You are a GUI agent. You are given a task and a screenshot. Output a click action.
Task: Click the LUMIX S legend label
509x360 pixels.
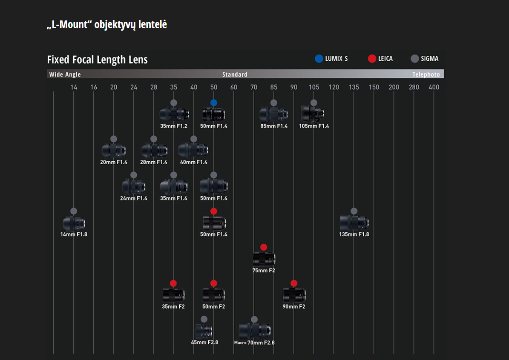tap(336, 59)
